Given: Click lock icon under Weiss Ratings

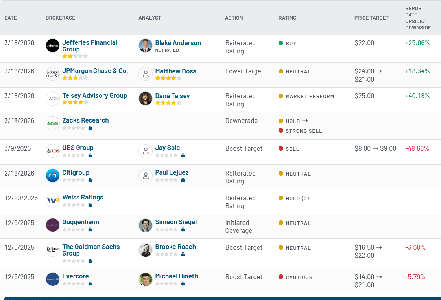Looking at the screenshot, I should pos(90,205).
